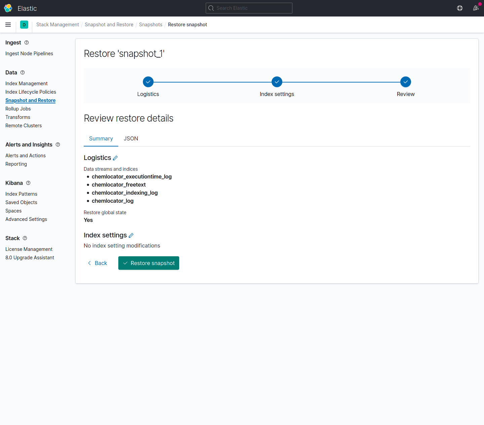Open the help menu icon

click(x=460, y=8)
